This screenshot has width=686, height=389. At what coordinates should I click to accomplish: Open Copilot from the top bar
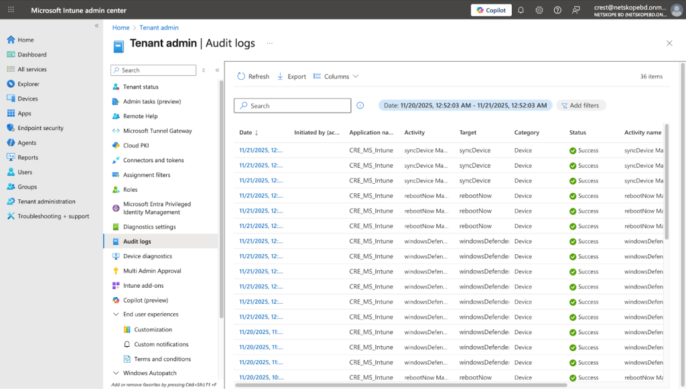(491, 10)
